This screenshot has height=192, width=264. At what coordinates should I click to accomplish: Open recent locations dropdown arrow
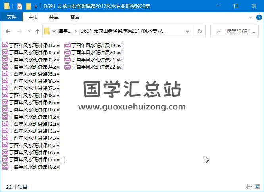pyautogui.click(x=29, y=31)
